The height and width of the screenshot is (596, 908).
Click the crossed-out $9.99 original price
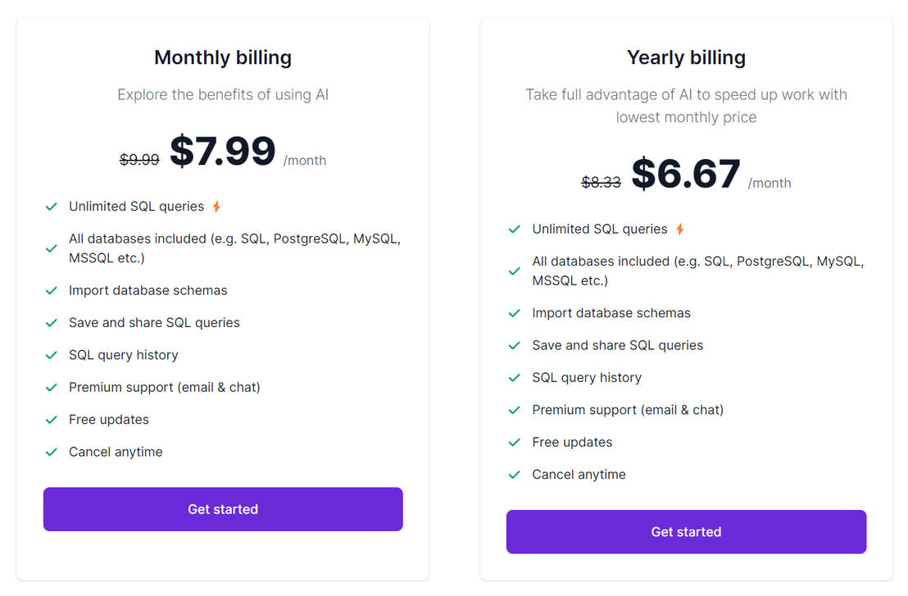139,160
